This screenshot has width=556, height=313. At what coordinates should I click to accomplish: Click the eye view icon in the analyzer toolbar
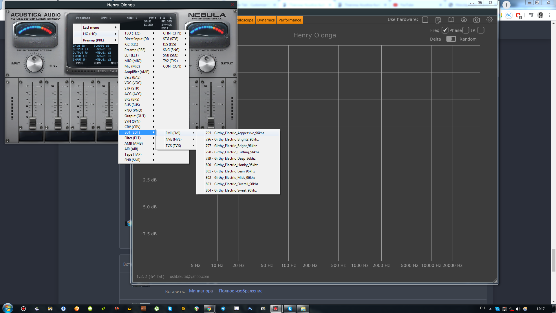point(464,20)
